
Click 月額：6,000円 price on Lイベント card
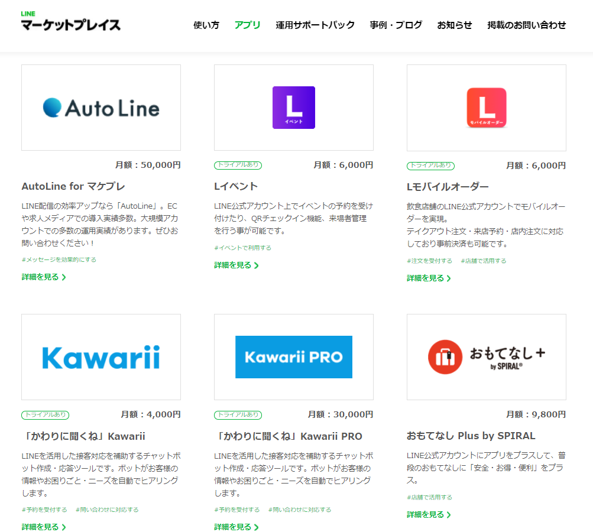tap(344, 165)
